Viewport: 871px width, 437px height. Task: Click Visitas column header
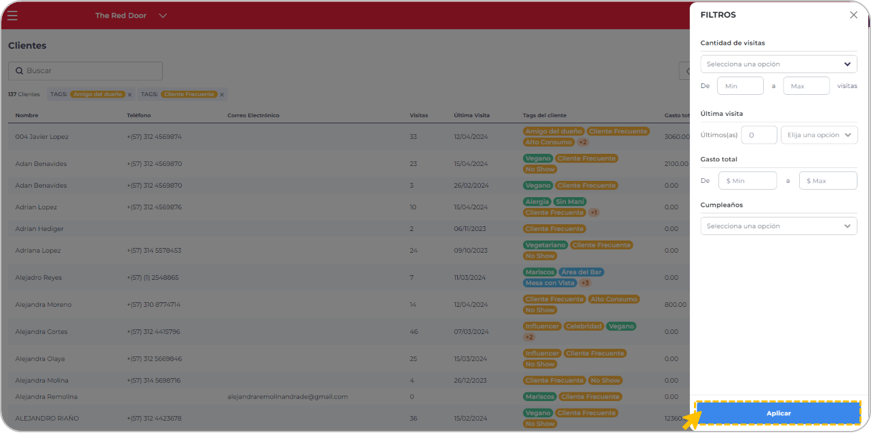419,115
